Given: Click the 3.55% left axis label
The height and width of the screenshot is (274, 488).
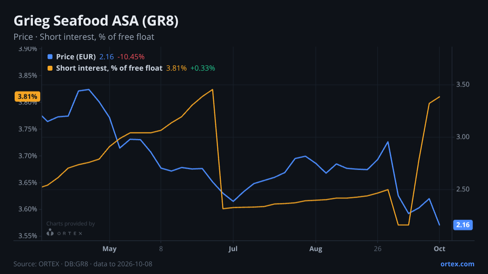Looking at the screenshot, I should coord(28,236).
